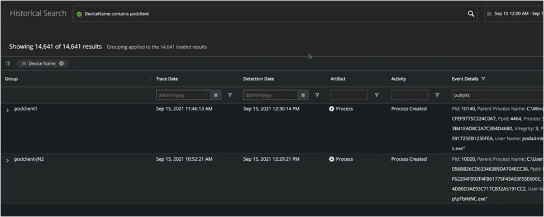The image size is (544, 217).
Task: Open Detection Date filter options
Action: pyautogui.click(x=317, y=95)
